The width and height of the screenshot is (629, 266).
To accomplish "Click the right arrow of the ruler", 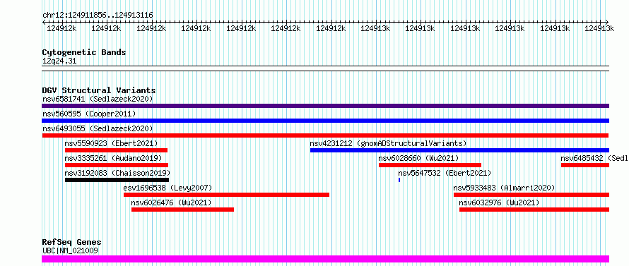I will pos(607,22).
